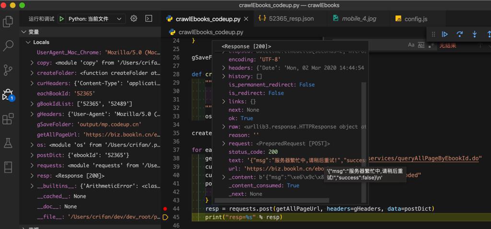Open launch.json with the gear icon
Viewport: 491px width, 229px height.
(x=134, y=19)
